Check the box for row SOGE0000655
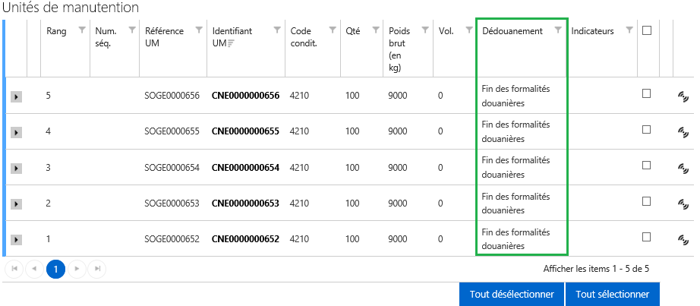This screenshot has width=700, height=306. (646, 129)
